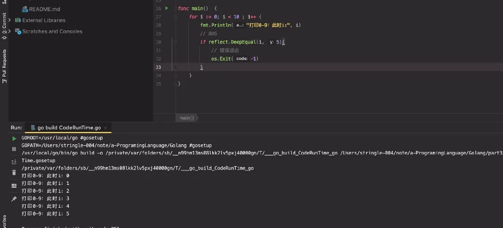Screen dimensions: 503x228
Task: Click the '// 错误退出' comment line
Action: pos(225,50)
